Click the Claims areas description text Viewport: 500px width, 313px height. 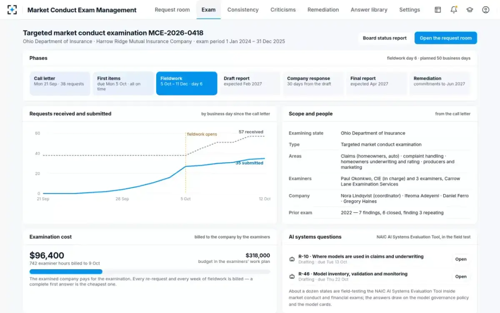pos(397,162)
